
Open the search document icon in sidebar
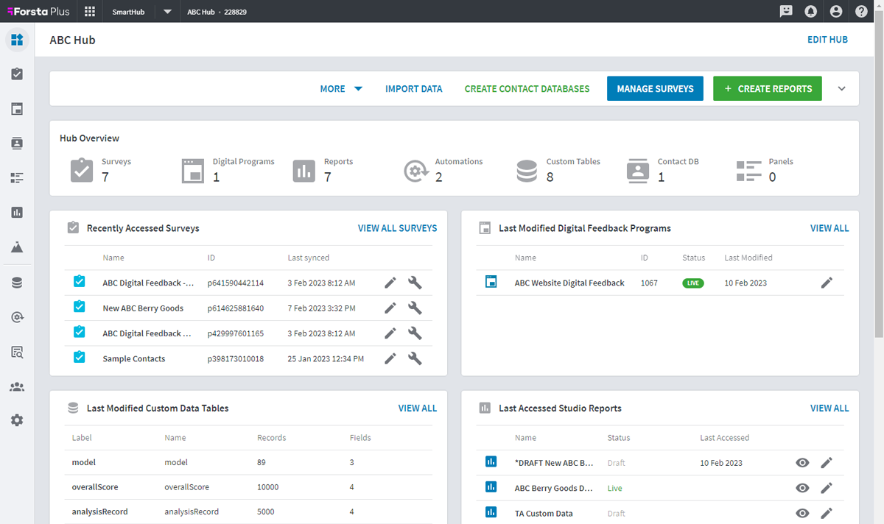[17, 352]
